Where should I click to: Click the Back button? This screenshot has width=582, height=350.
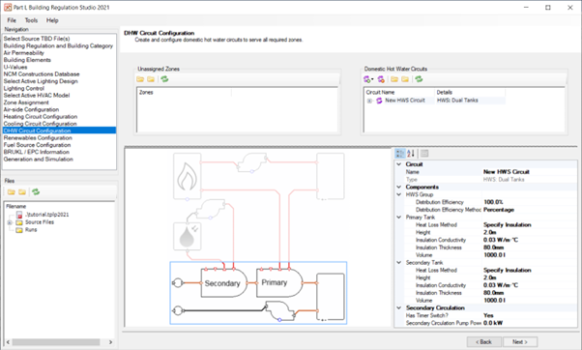484,342
